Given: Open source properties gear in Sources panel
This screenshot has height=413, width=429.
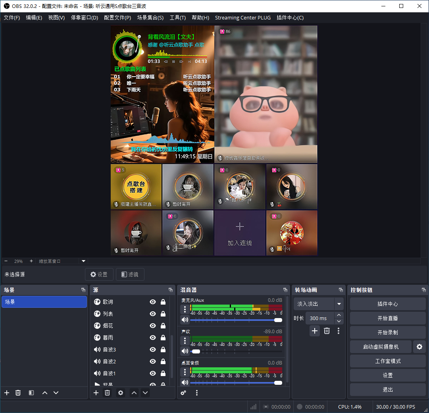Looking at the screenshot, I should (121, 393).
